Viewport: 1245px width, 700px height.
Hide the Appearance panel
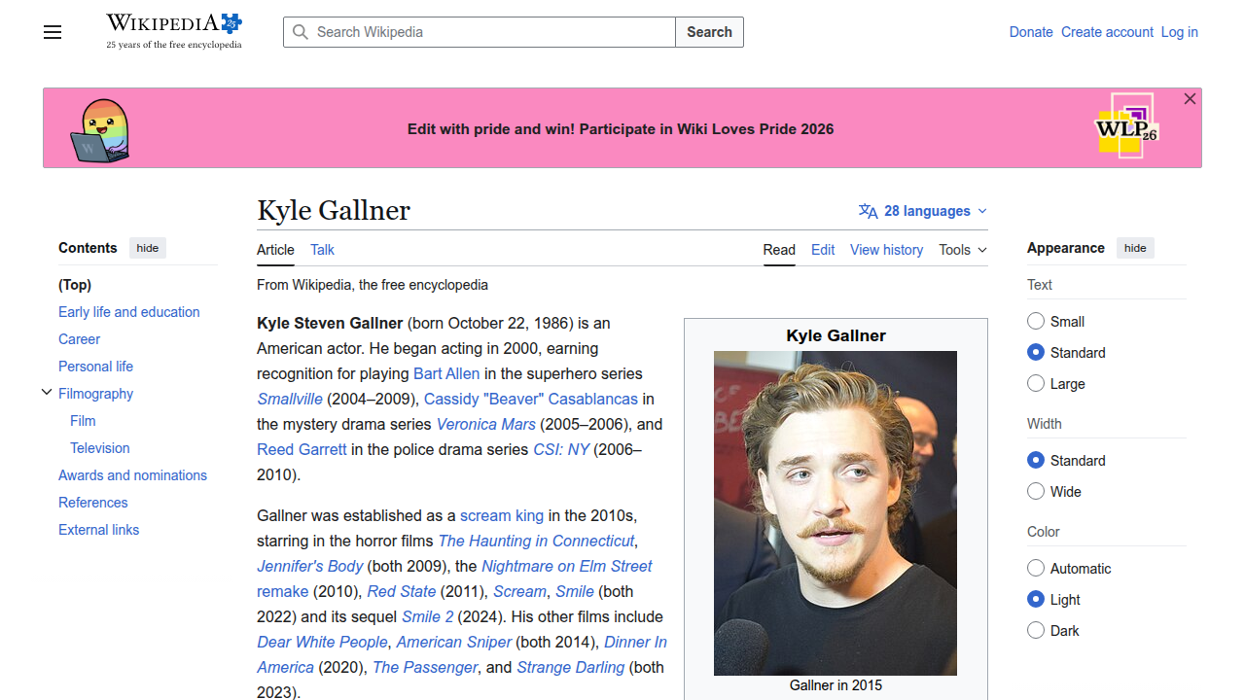tap(1135, 248)
